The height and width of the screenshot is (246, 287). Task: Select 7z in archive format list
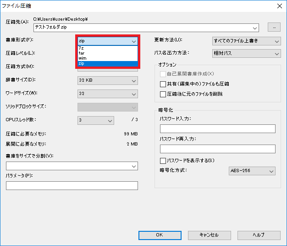108,48
